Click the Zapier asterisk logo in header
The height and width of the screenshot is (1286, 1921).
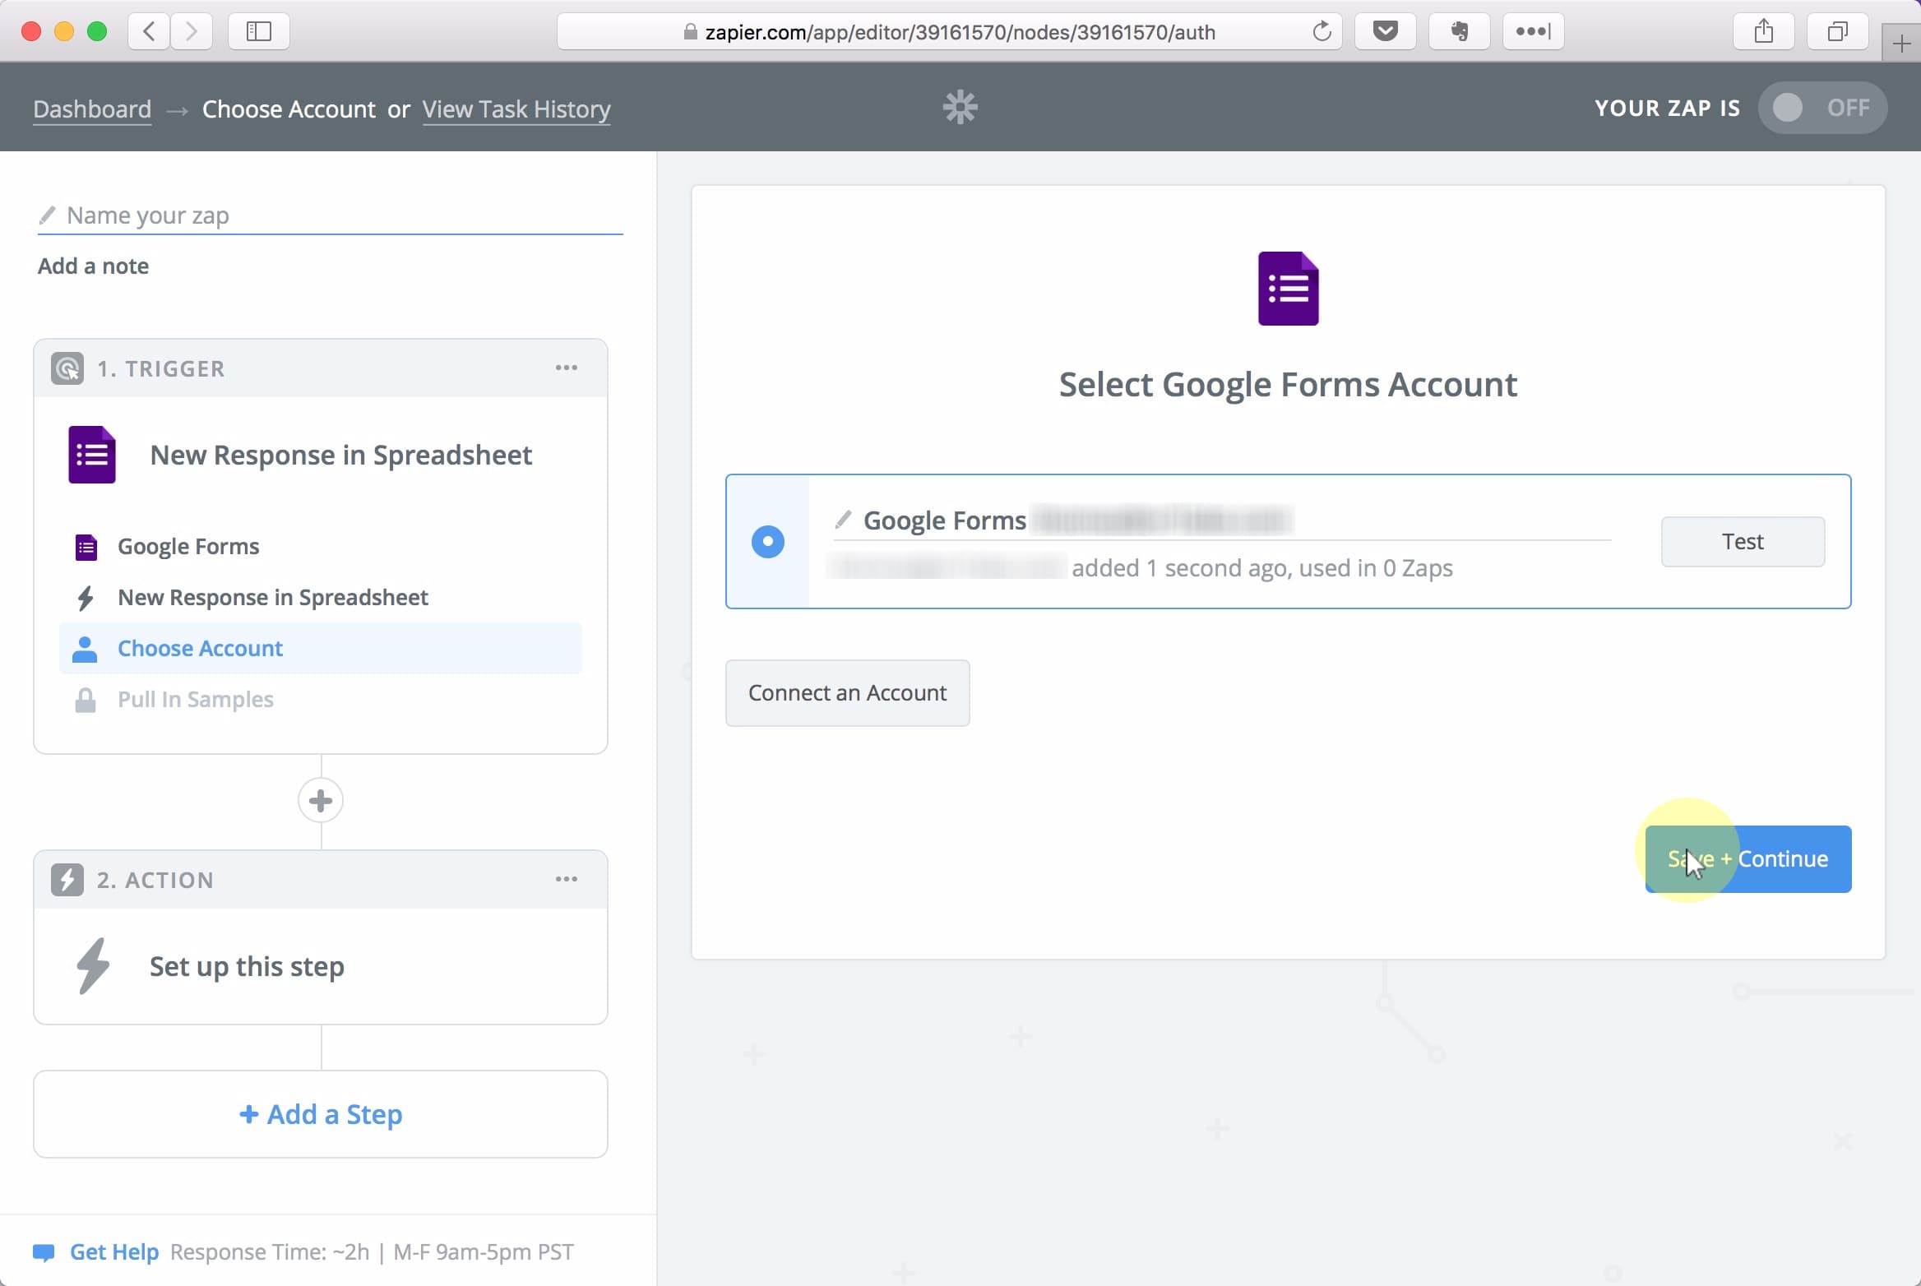pos(960,108)
